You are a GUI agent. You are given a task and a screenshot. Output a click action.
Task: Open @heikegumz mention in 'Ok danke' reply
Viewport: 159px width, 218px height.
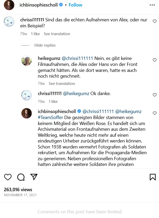(x=76, y=94)
